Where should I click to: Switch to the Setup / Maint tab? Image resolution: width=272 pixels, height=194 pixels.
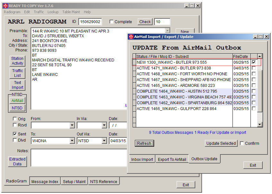pos(74,181)
